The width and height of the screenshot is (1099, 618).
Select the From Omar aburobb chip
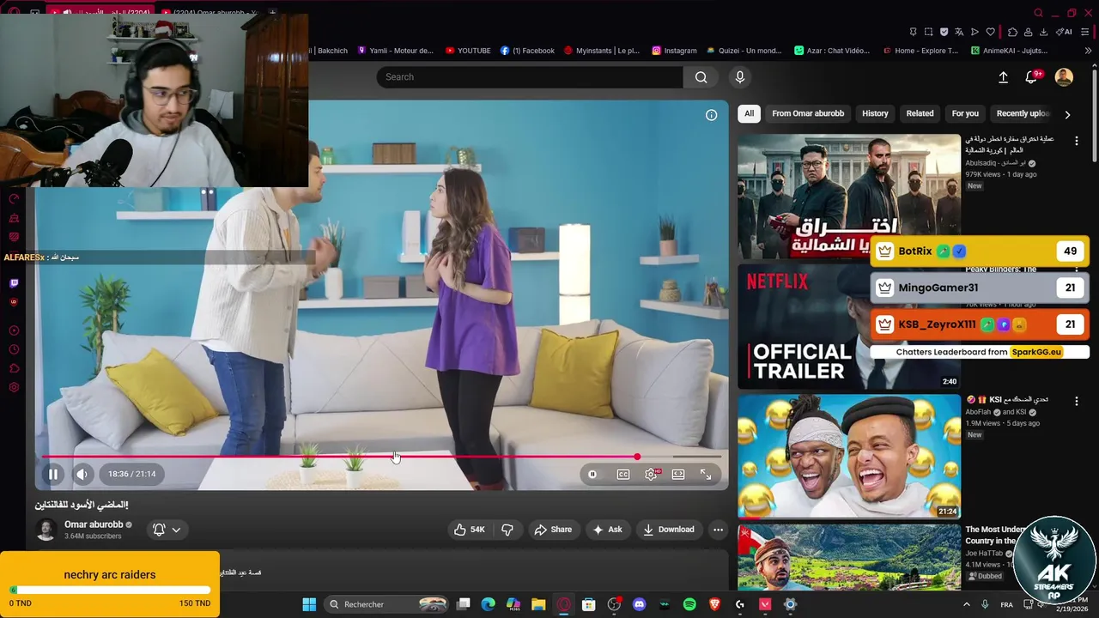tap(808, 113)
